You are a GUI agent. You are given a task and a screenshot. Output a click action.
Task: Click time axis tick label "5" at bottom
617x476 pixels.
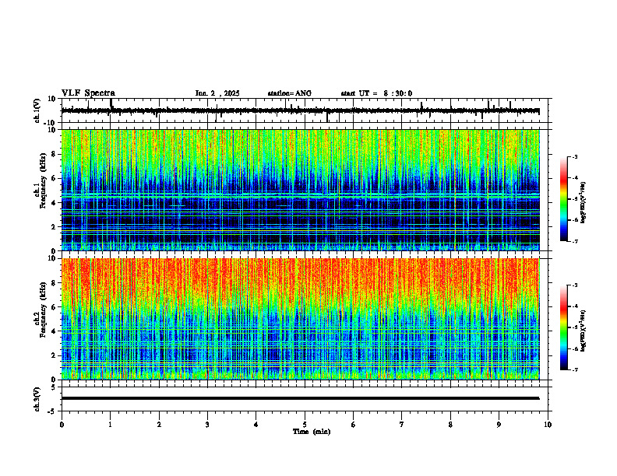coord(305,425)
